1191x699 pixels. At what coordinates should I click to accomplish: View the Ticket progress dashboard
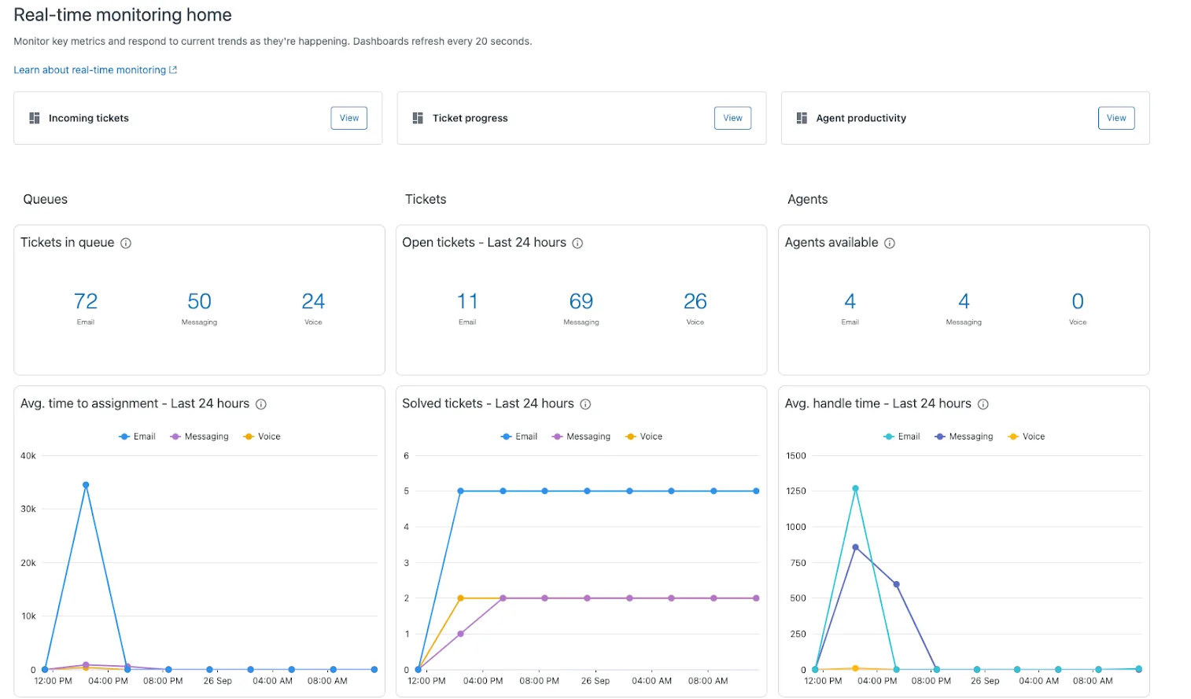coord(732,117)
